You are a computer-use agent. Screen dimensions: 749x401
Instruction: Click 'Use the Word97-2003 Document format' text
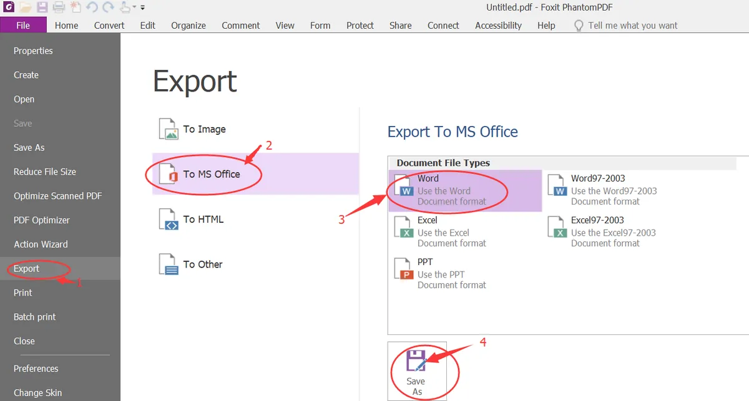click(614, 196)
